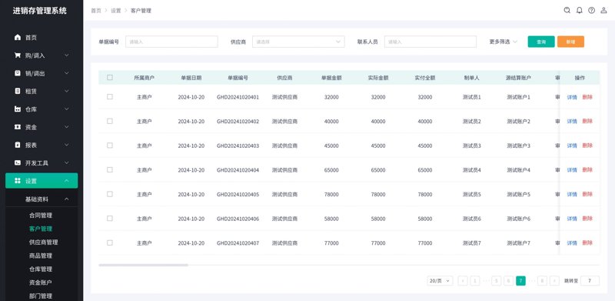Click the orange 新增 button
The width and height of the screenshot is (615, 301).
(x=570, y=42)
